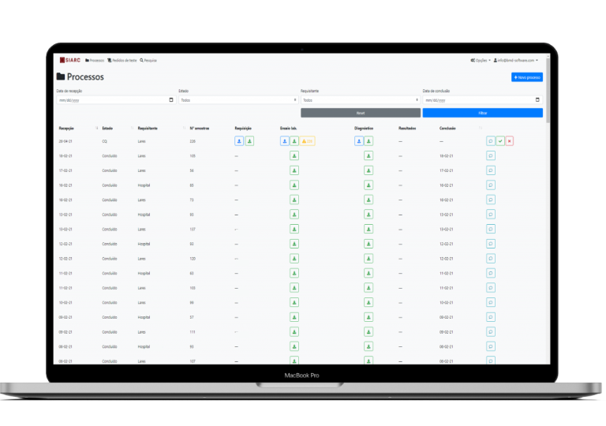Screen dimensions: 606x426
Task: Go to Pedidos de teste in navbar
Action: (x=122, y=60)
